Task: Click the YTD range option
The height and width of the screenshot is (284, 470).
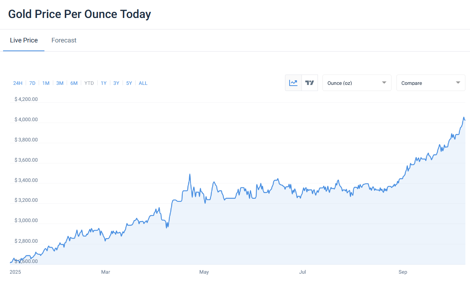Action: tap(89, 83)
